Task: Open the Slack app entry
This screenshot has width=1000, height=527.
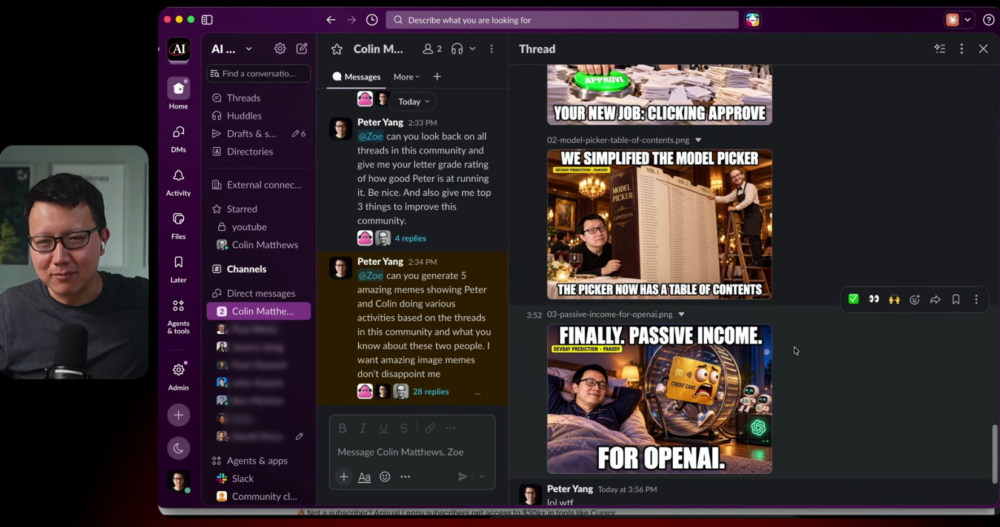Action: click(242, 479)
